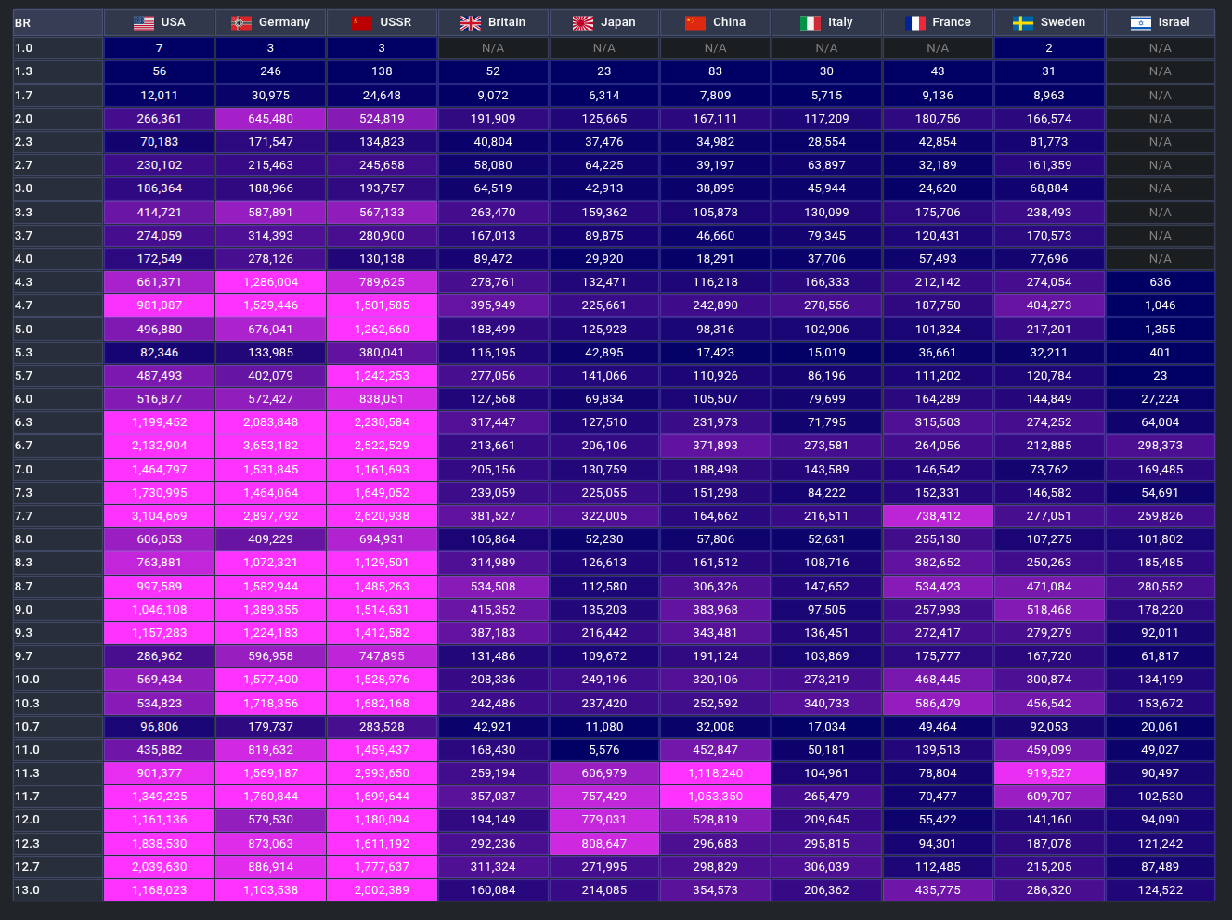Click the Italy cell showing 306,039
This screenshot has height=920, width=1232.
(826, 867)
